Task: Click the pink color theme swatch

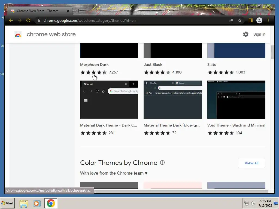Action: pos(173,185)
